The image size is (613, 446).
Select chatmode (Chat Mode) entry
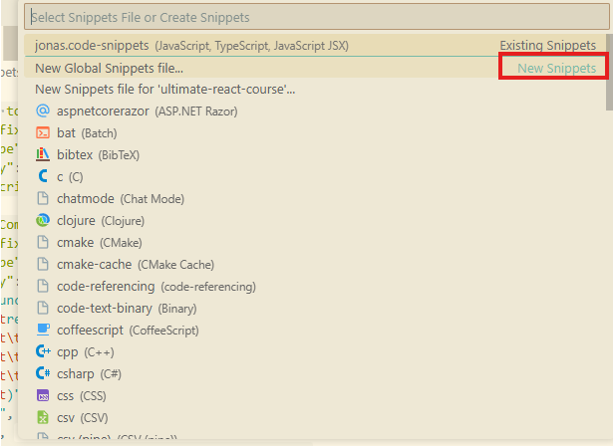pyautogui.click(x=315, y=199)
